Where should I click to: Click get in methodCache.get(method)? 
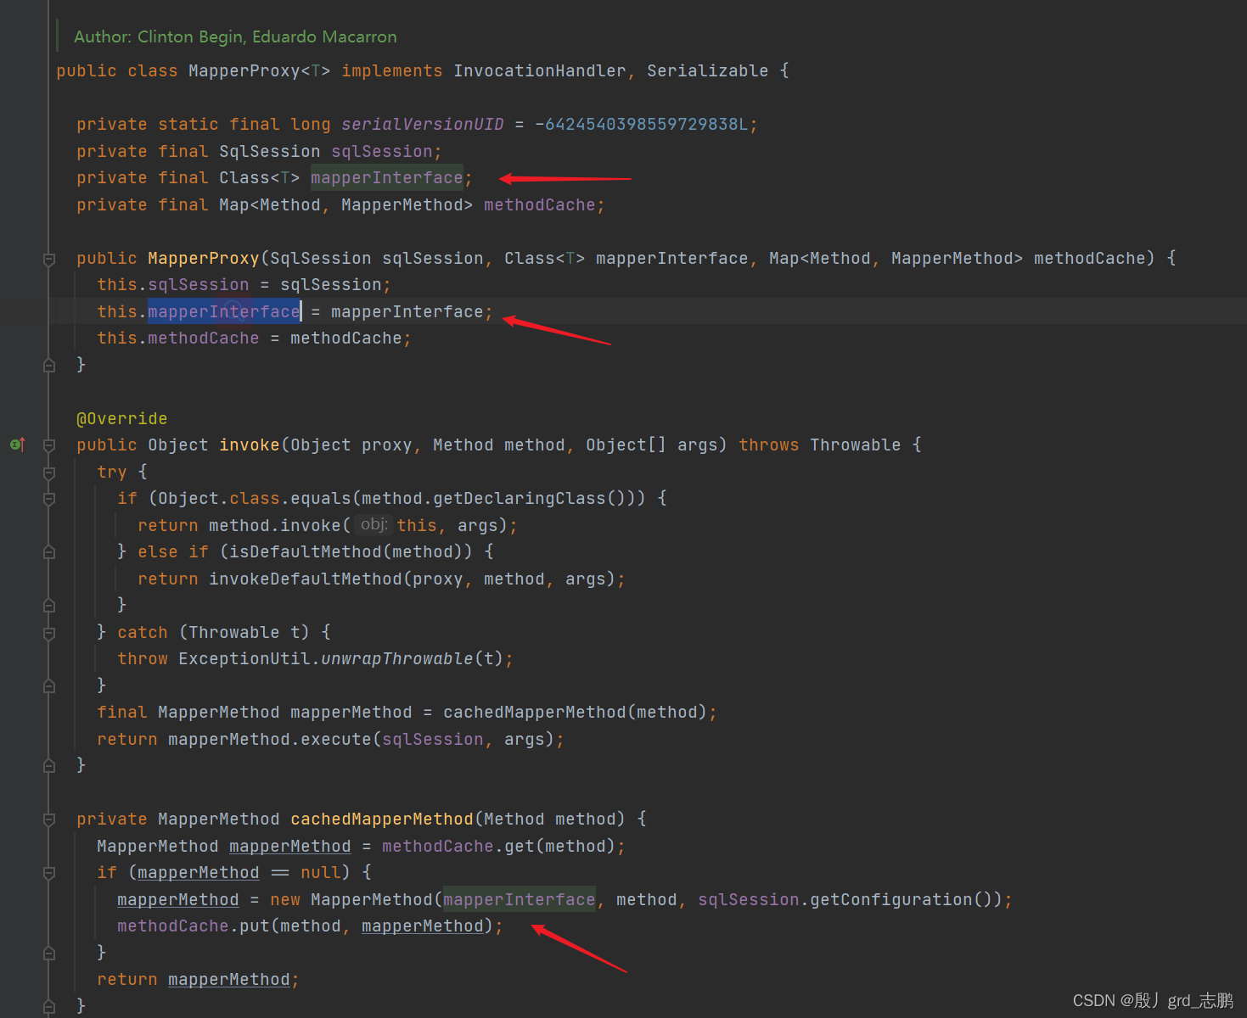tap(520, 847)
